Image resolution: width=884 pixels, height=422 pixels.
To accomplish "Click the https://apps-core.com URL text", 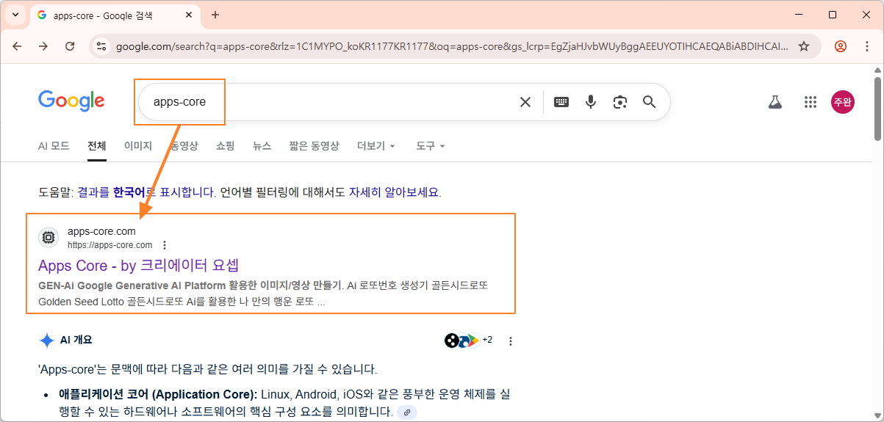I will tap(110, 245).
